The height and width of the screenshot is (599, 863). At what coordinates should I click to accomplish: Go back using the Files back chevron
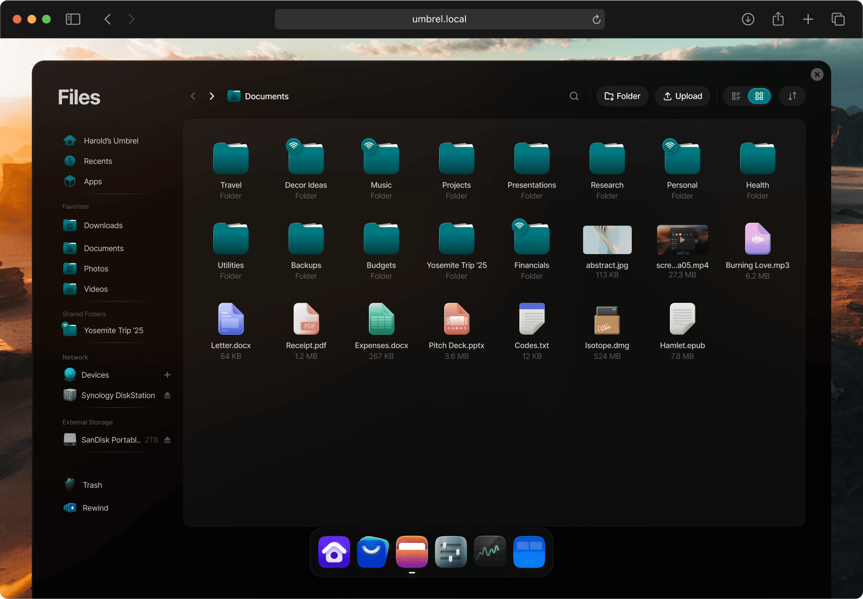click(193, 96)
